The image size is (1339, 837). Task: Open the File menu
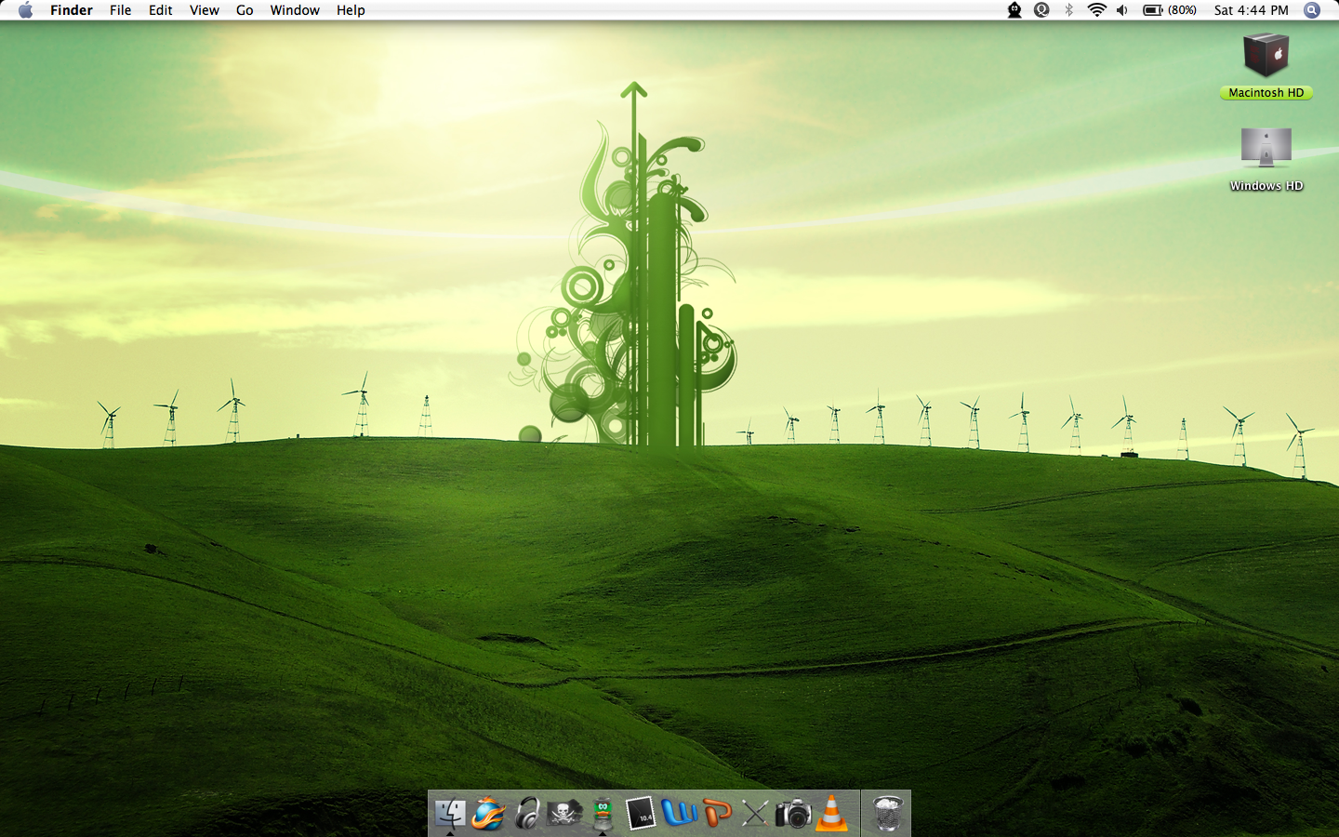coord(120,10)
